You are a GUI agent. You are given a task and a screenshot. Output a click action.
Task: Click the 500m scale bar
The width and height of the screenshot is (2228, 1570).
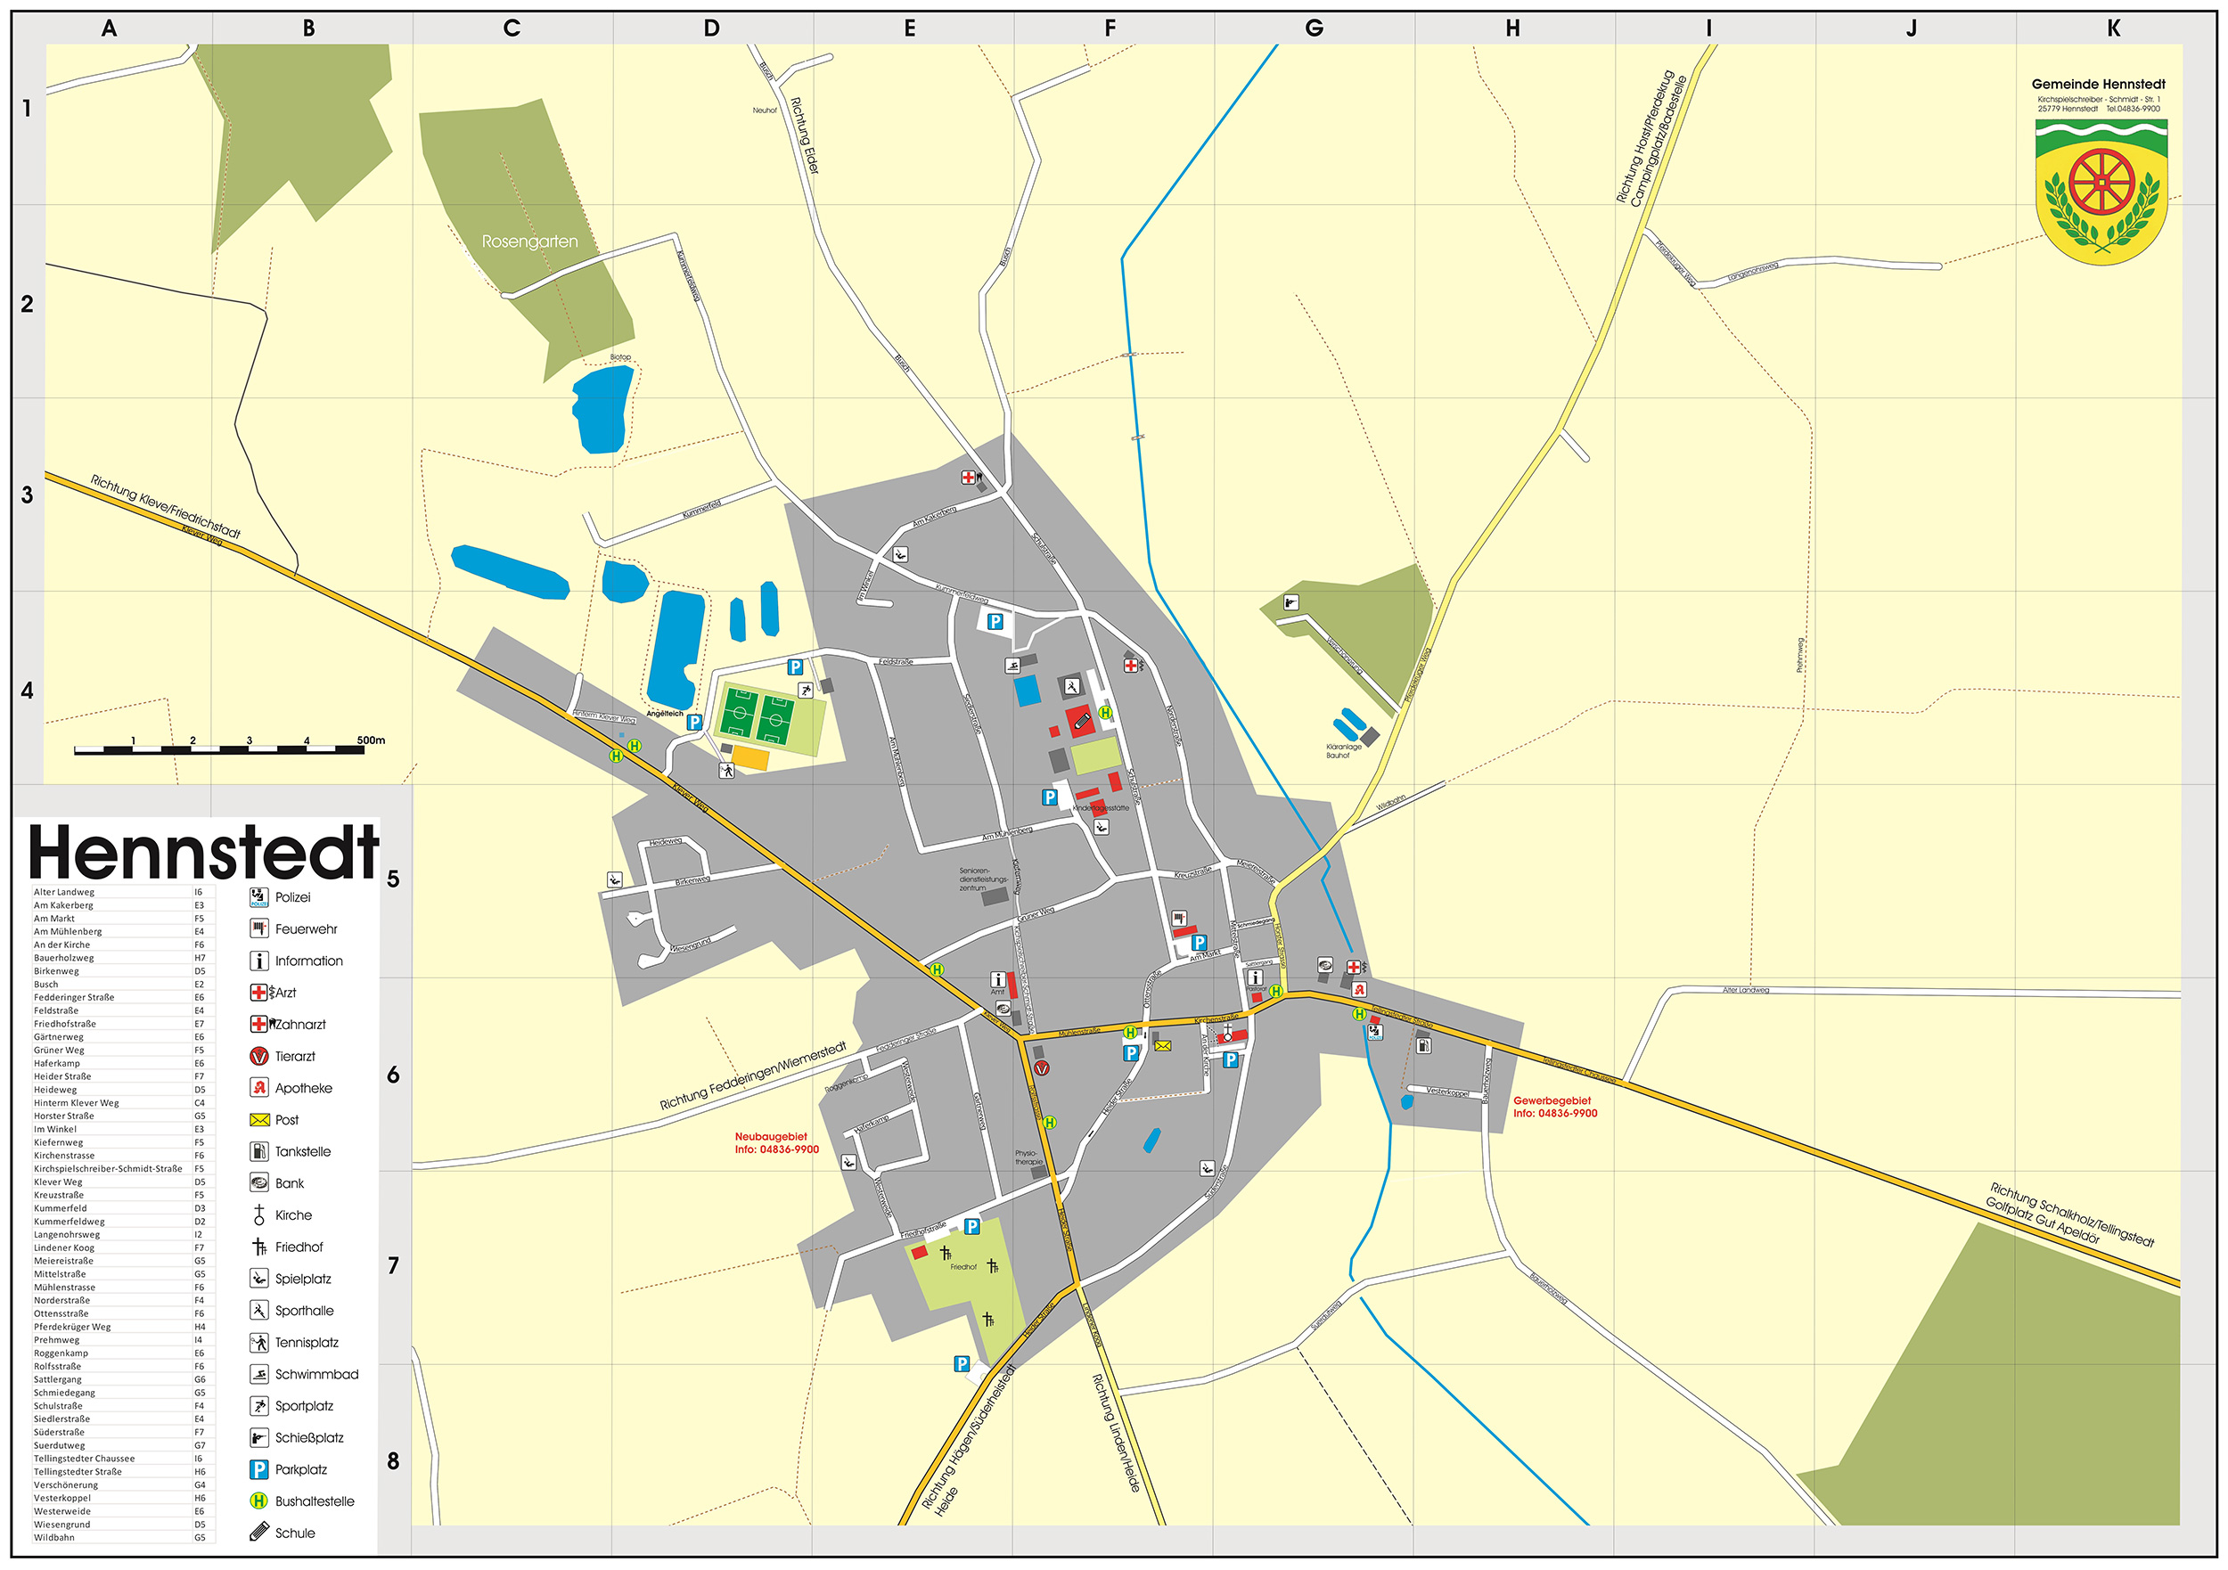point(219,749)
